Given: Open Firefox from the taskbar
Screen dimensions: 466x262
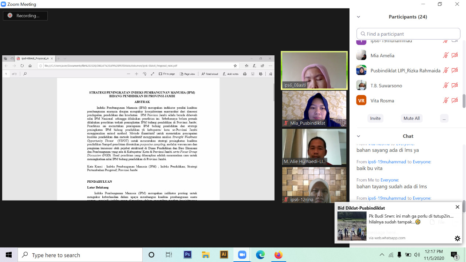Looking at the screenshot, I should pos(279,255).
